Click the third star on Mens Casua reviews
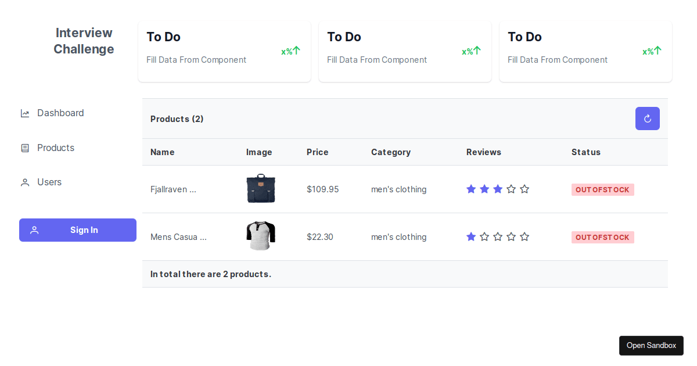 [498, 236]
